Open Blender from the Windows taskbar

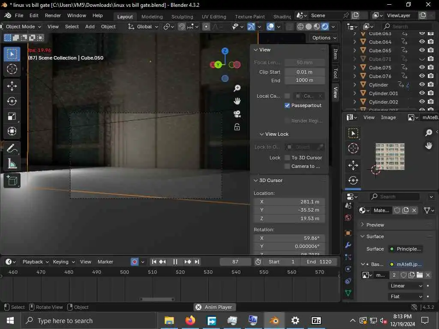274,320
